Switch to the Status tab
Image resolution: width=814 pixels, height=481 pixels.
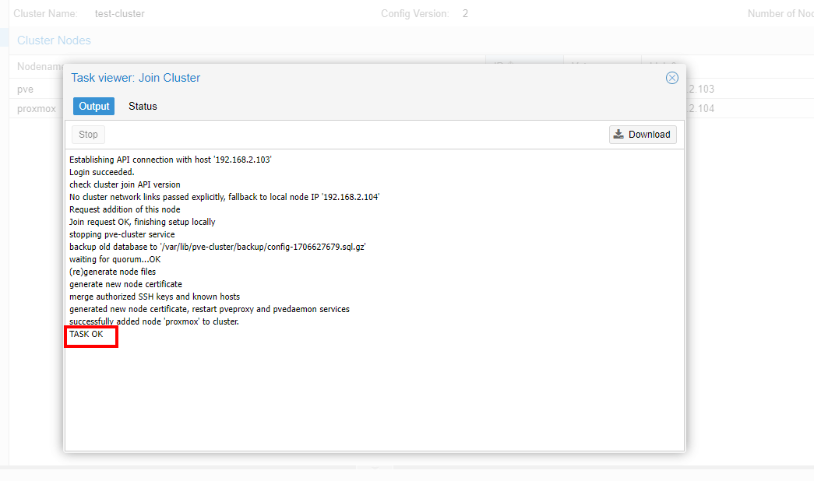143,106
